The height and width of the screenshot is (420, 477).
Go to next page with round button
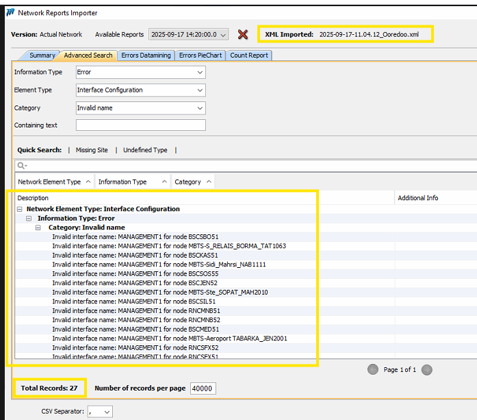(427, 369)
